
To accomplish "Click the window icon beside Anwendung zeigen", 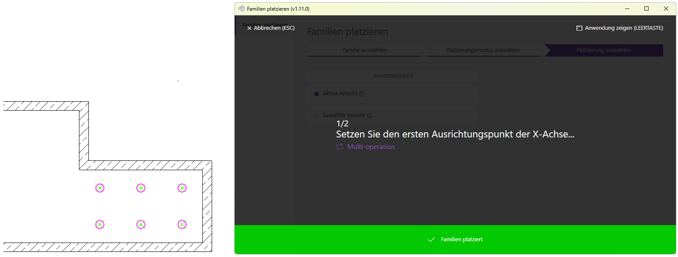I will tap(579, 28).
